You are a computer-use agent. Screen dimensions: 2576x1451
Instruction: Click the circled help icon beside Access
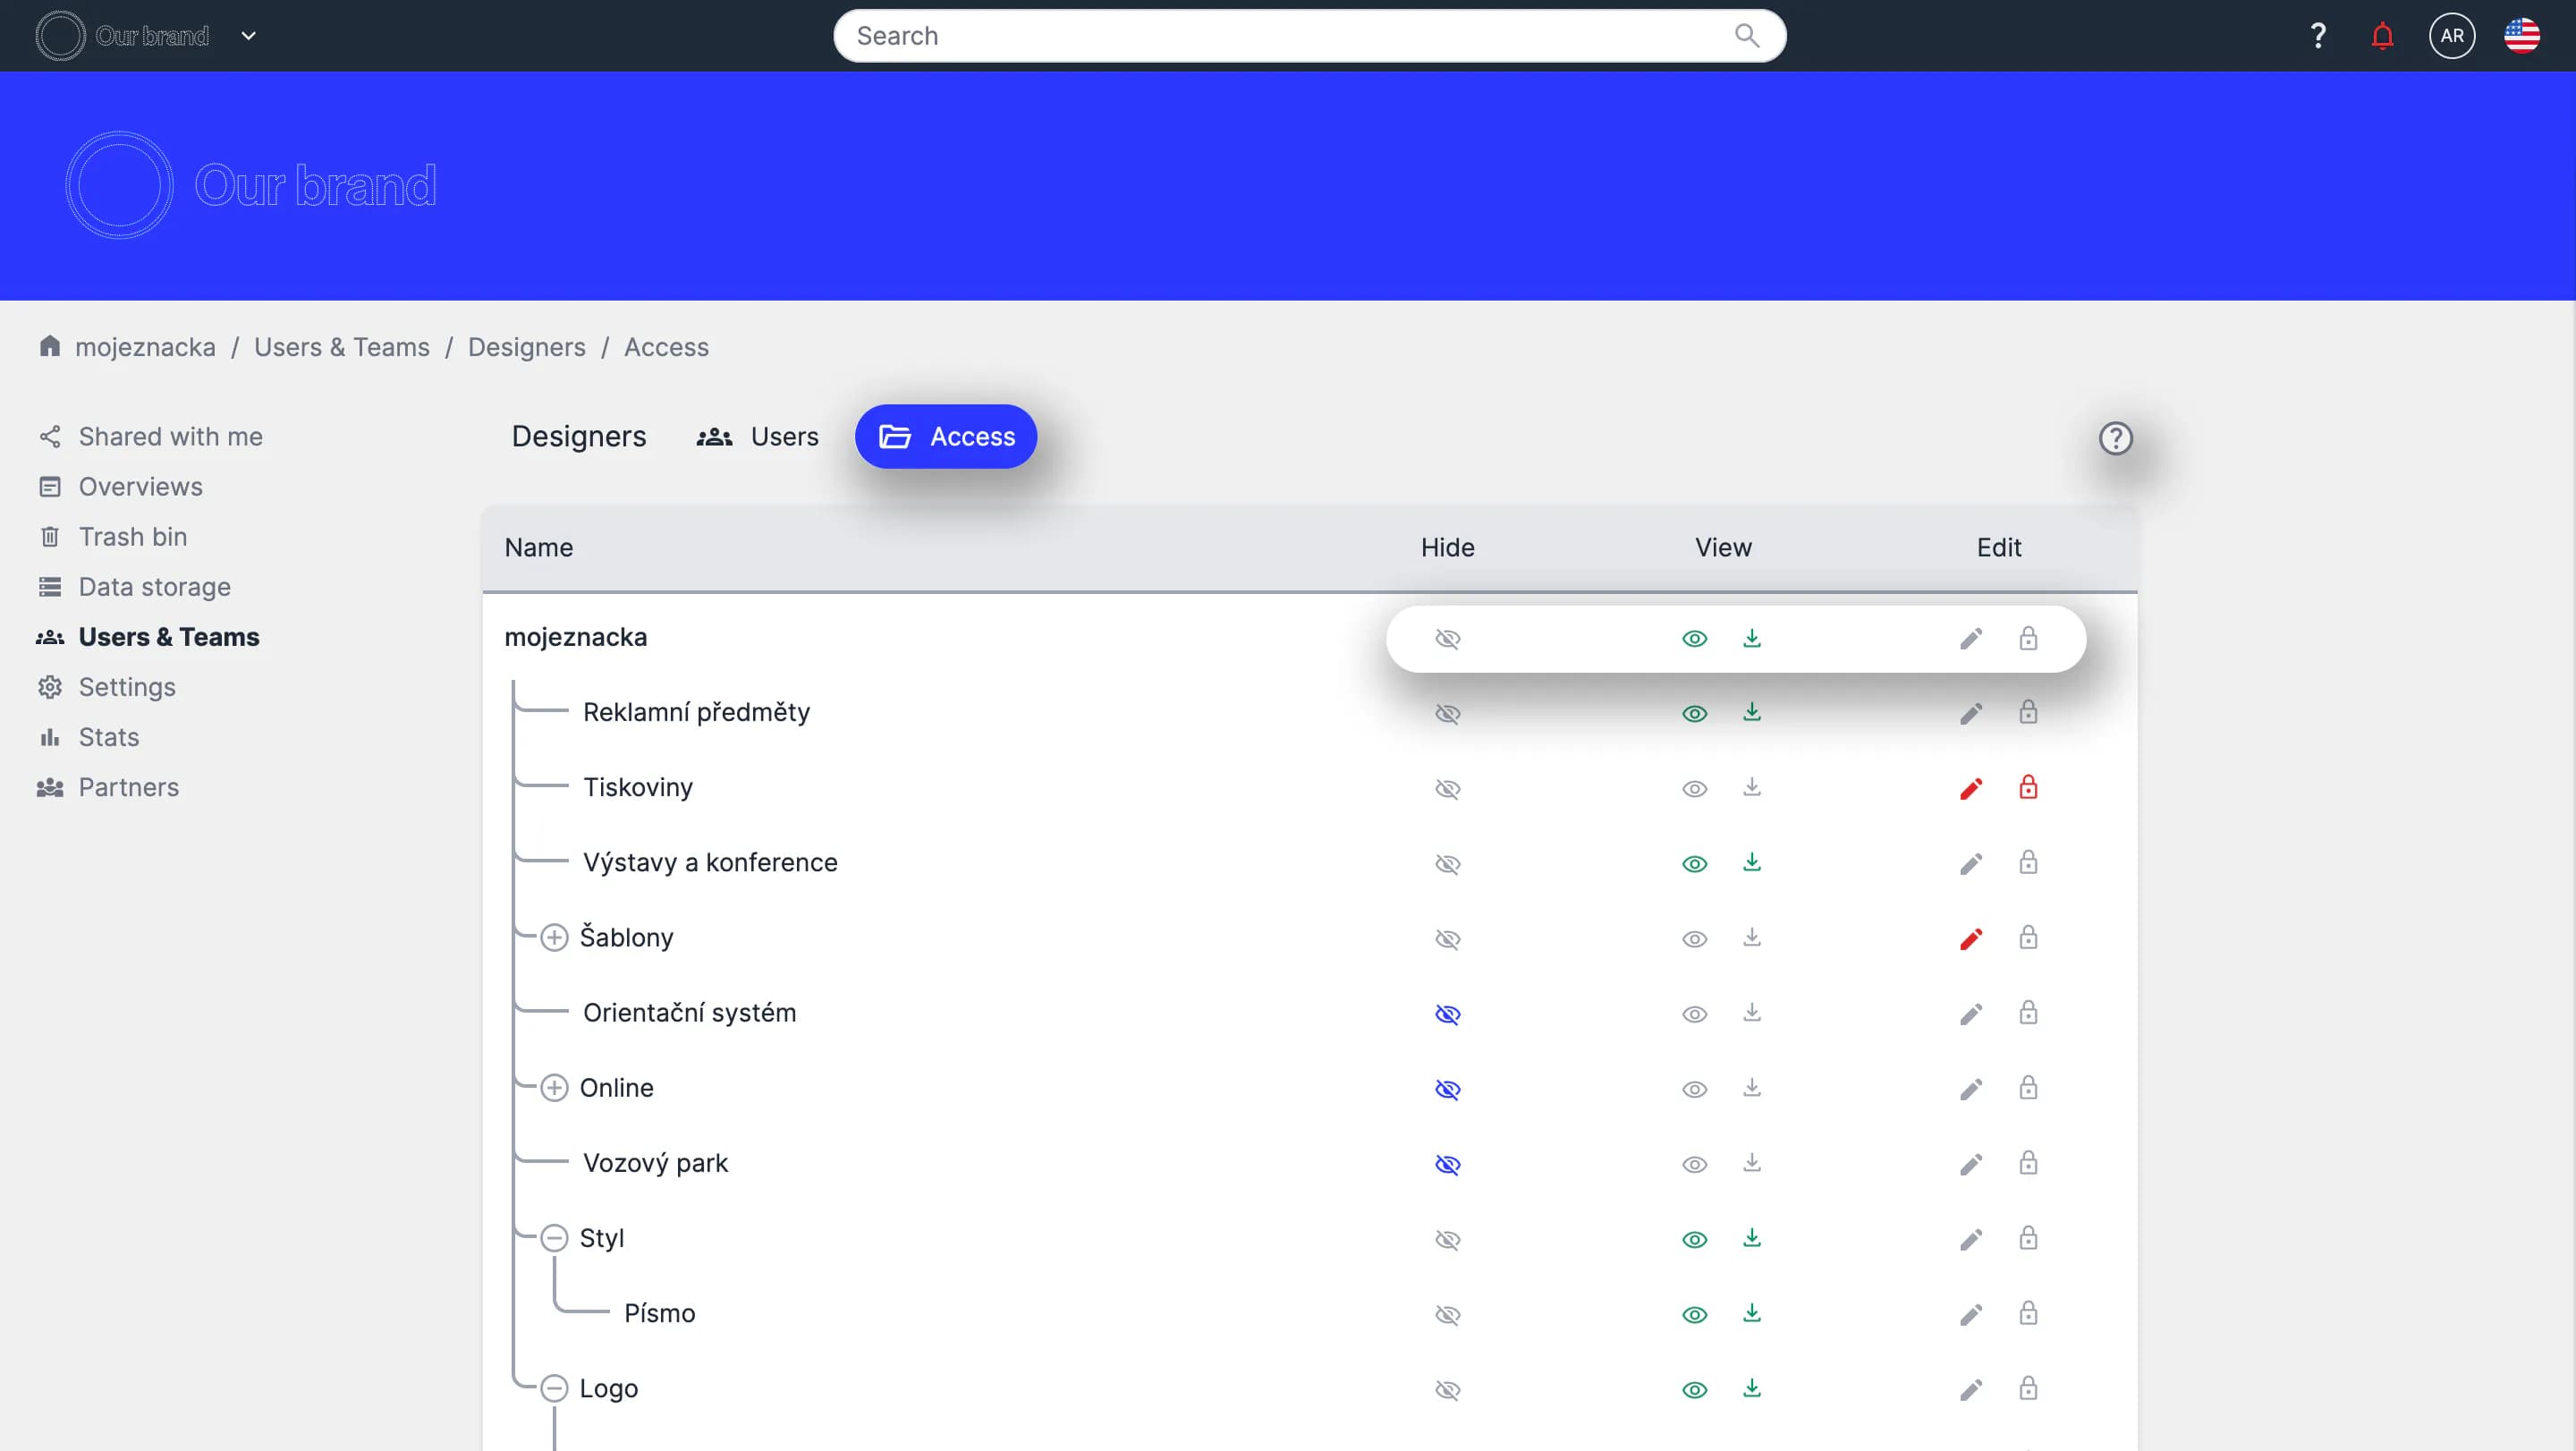[2115, 438]
